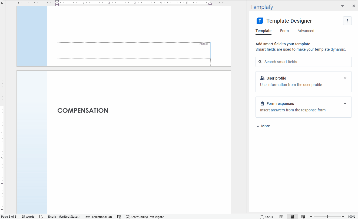
Task: Click the zoom slider handle
Action: click(x=327, y=217)
